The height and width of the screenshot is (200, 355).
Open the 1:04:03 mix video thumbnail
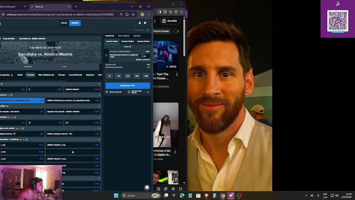click(166, 56)
